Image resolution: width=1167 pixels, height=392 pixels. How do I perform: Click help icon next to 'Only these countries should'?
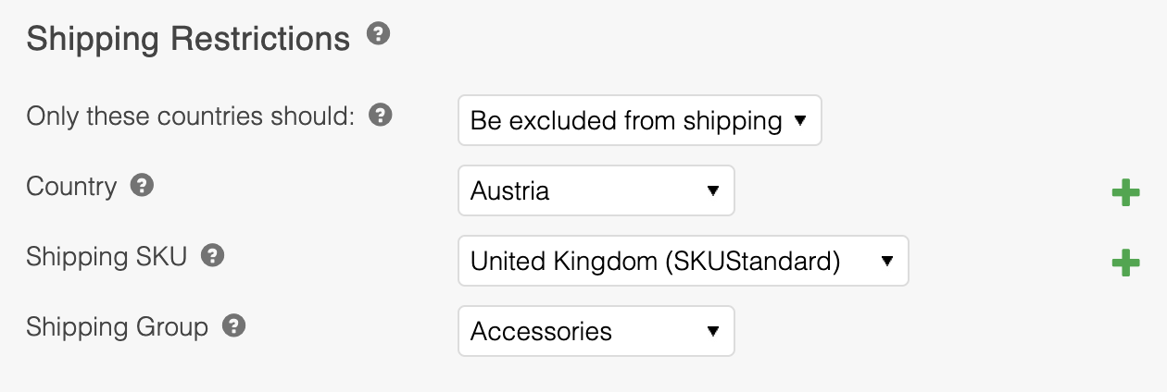point(380,116)
